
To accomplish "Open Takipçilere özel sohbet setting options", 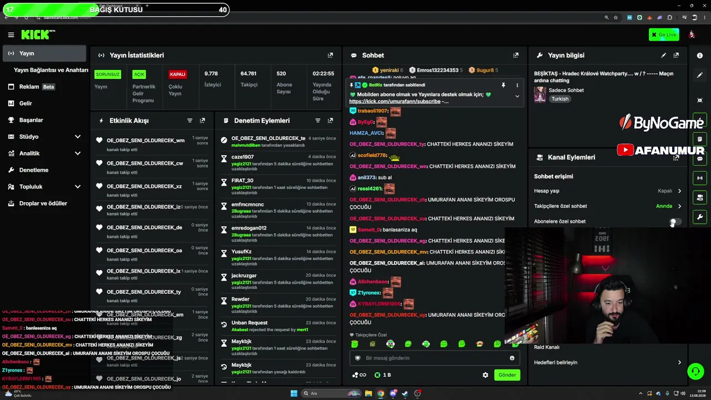I will click(608, 206).
